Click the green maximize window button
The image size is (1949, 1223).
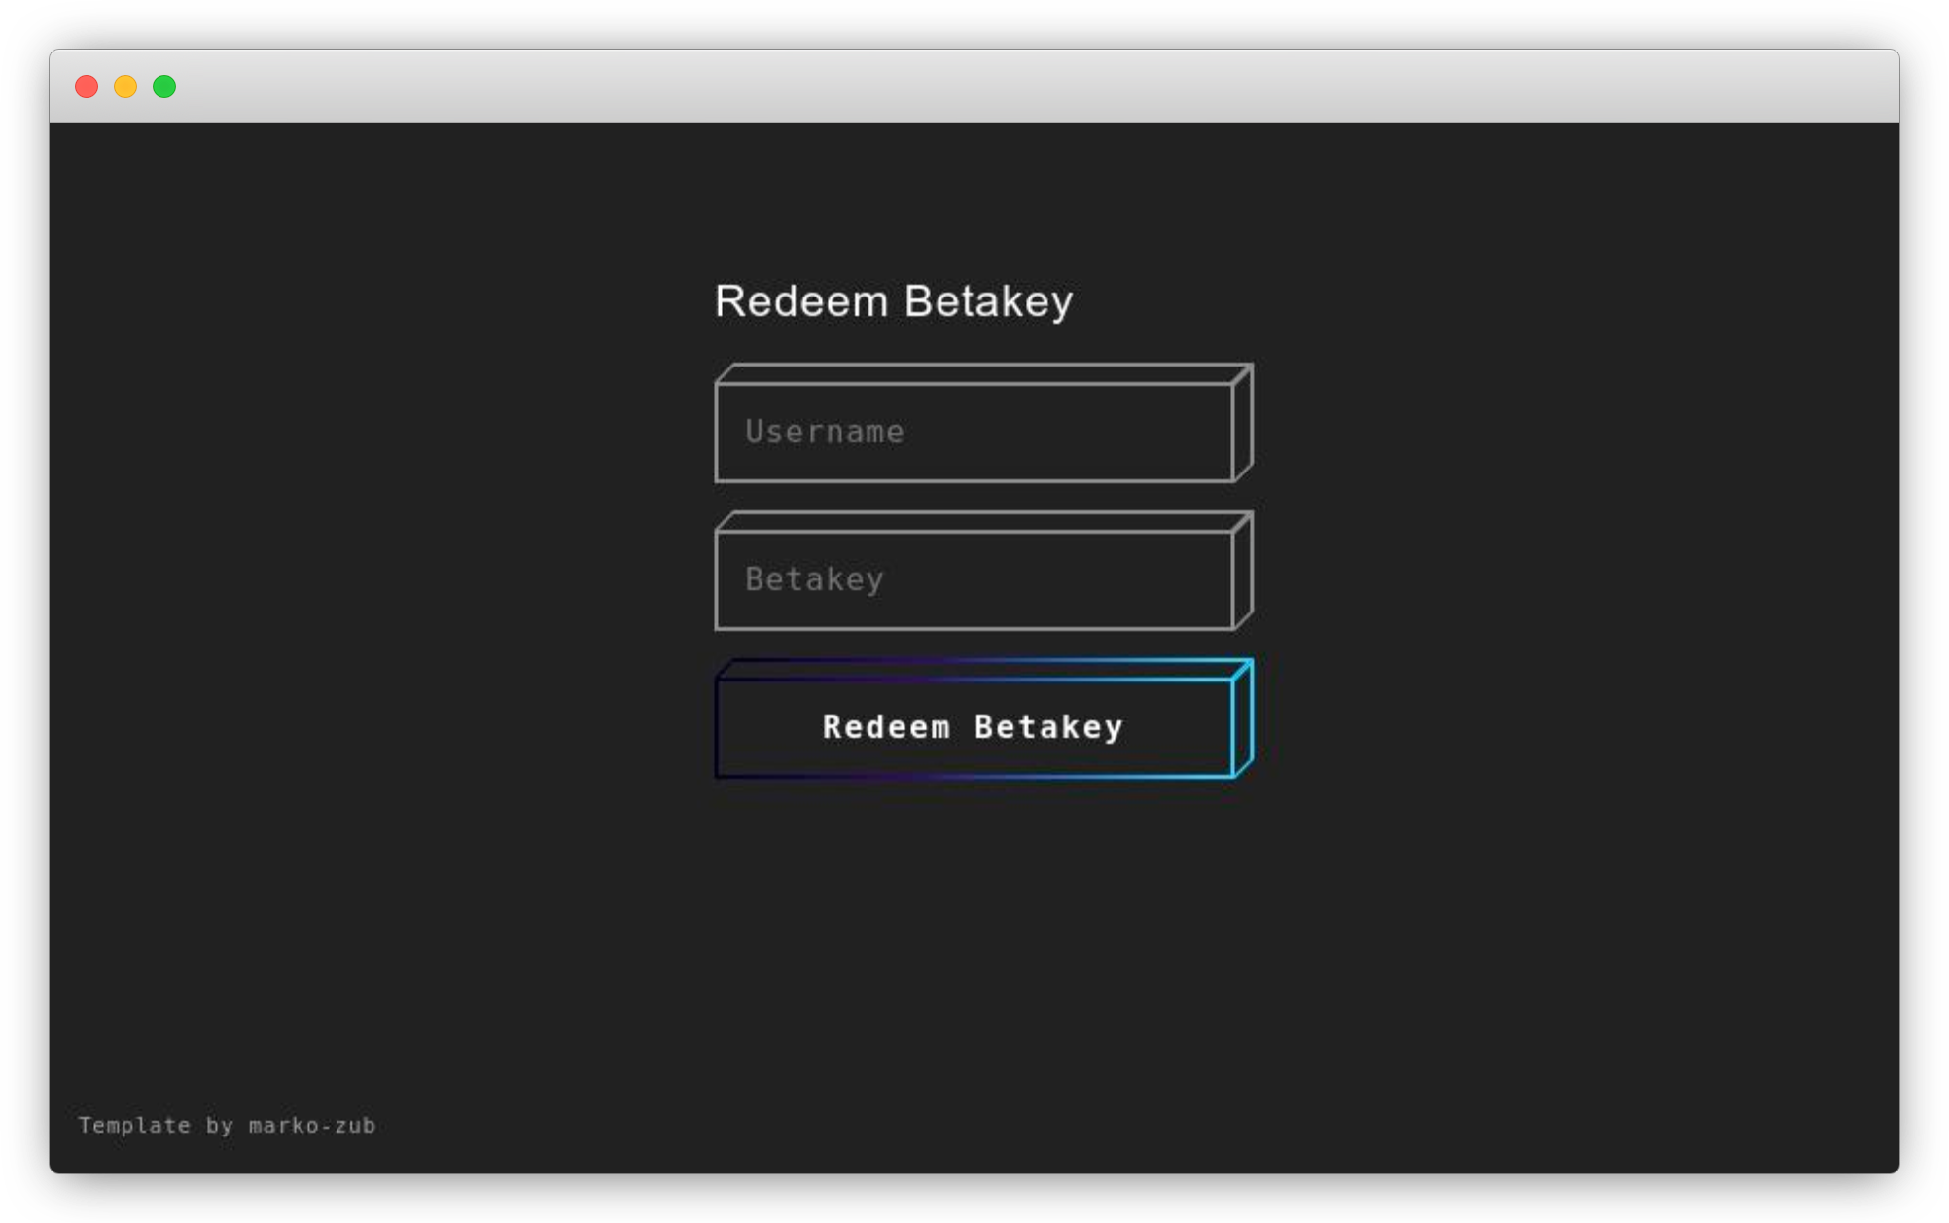point(164,87)
